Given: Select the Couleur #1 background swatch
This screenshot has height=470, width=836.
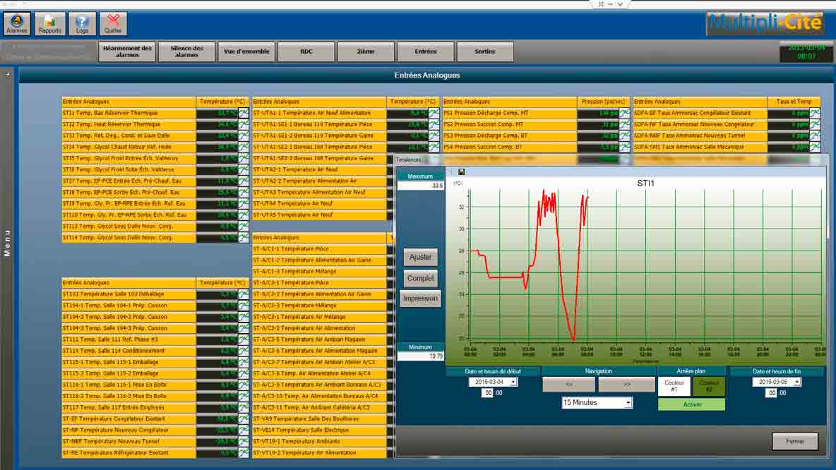Looking at the screenshot, I should (x=674, y=386).
